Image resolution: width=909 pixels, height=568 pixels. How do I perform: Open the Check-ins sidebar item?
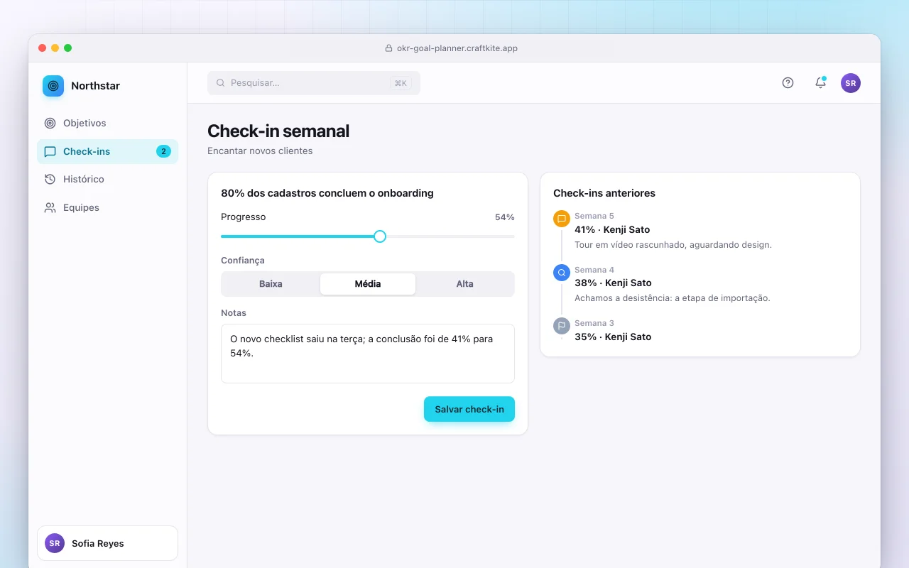(x=107, y=151)
